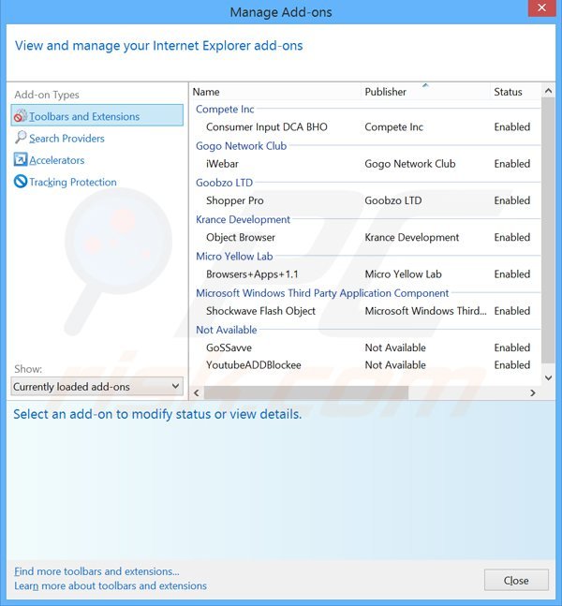
Task: Close the Manage Add-ons window with X
Action: (542, 7)
